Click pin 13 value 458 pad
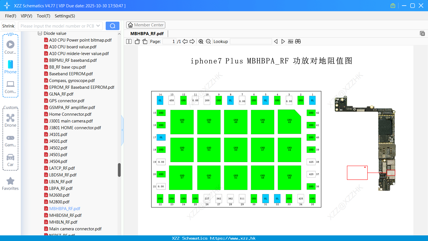This screenshot has height=241, width=428. point(172,100)
